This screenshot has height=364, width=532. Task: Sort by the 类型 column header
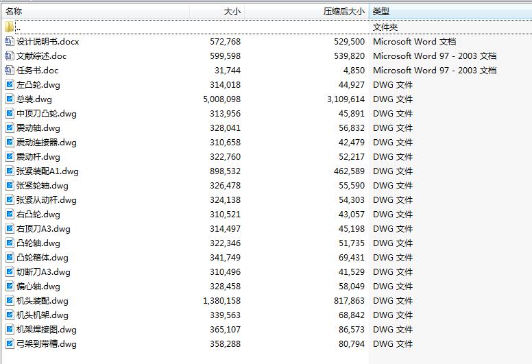point(450,12)
